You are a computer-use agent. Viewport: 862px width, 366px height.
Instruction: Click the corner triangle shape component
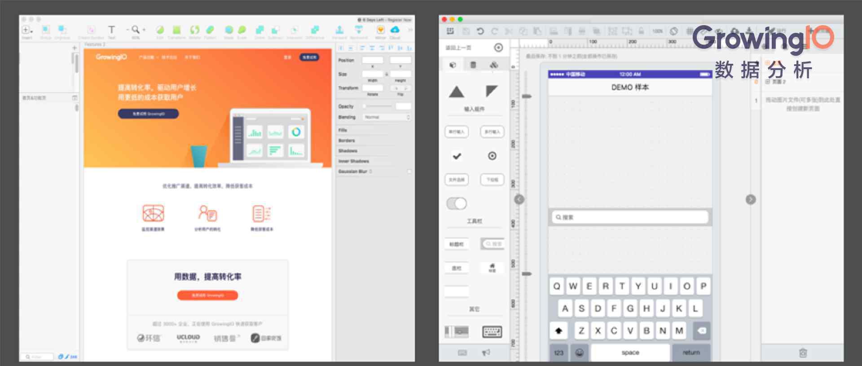[492, 91]
